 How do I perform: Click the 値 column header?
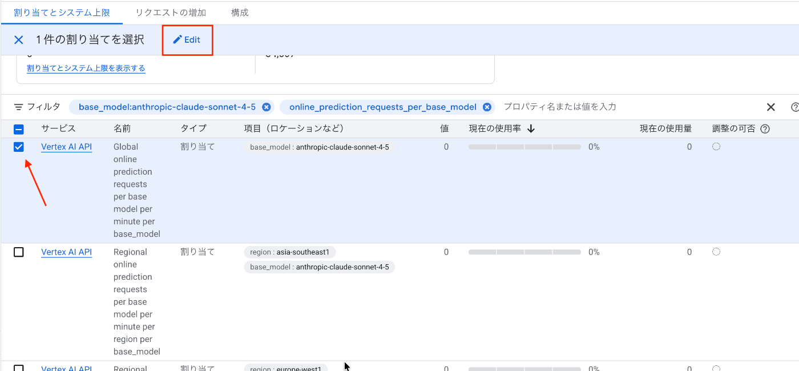tap(445, 128)
